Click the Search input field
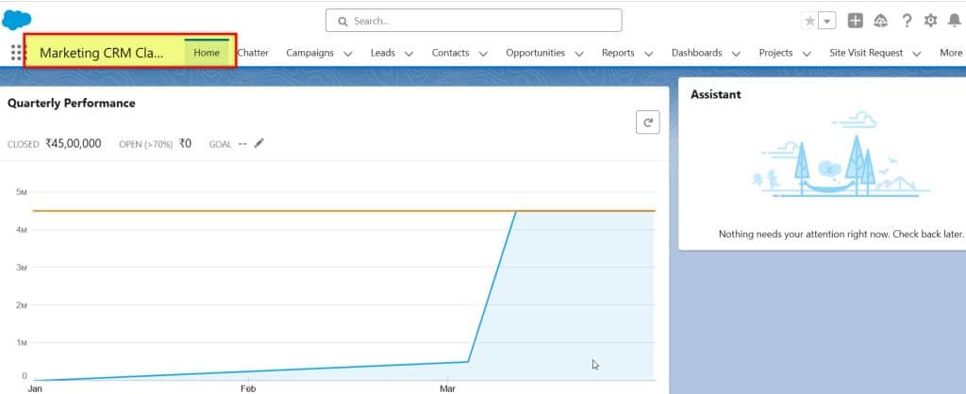Image resolution: width=966 pixels, height=394 pixels. tap(474, 21)
